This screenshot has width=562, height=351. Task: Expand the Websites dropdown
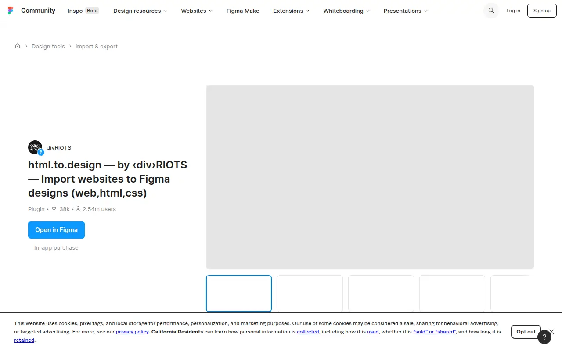pyautogui.click(x=197, y=11)
